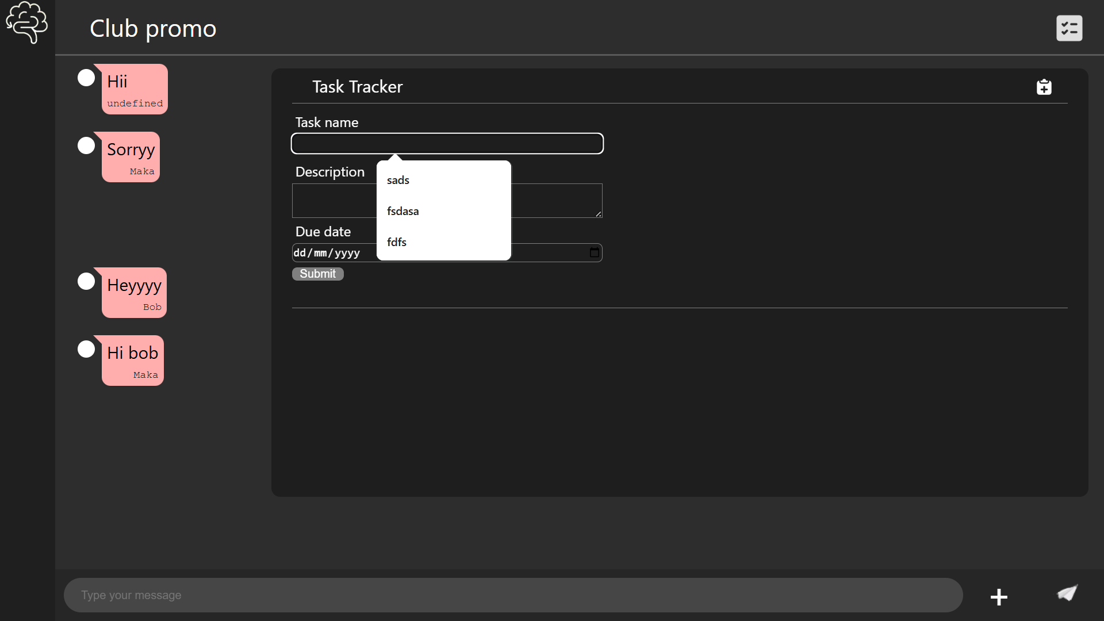The width and height of the screenshot is (1104, 621).
Task: Click the dd/mm/yyyy due date field
Action: [x=327, y=253]
